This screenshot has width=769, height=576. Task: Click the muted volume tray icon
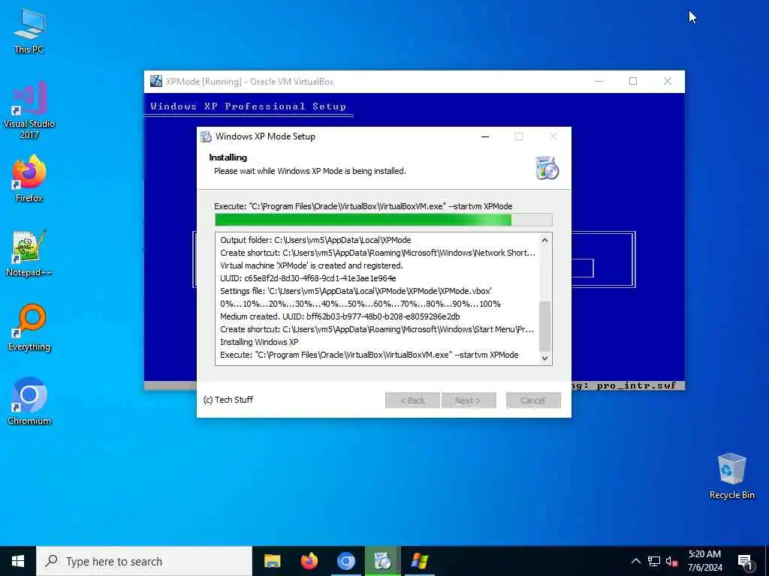[671, 561]
